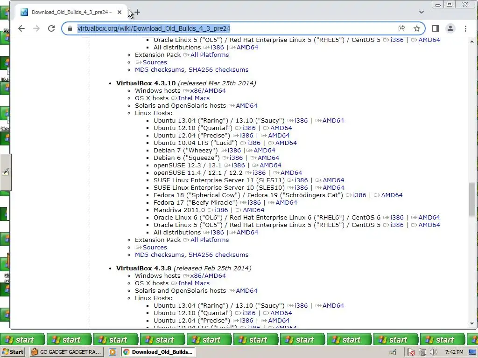Click the show desktop icon beside clock
The image size is (478, 358).
click(x=472, y=352)
